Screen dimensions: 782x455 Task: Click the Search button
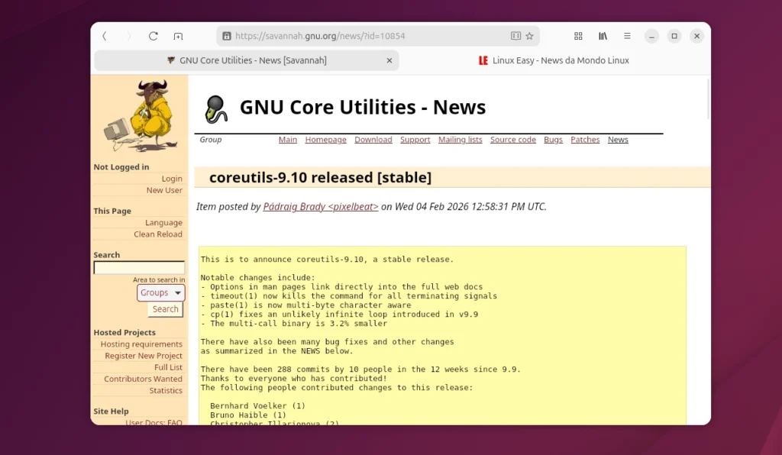point(164,309)
